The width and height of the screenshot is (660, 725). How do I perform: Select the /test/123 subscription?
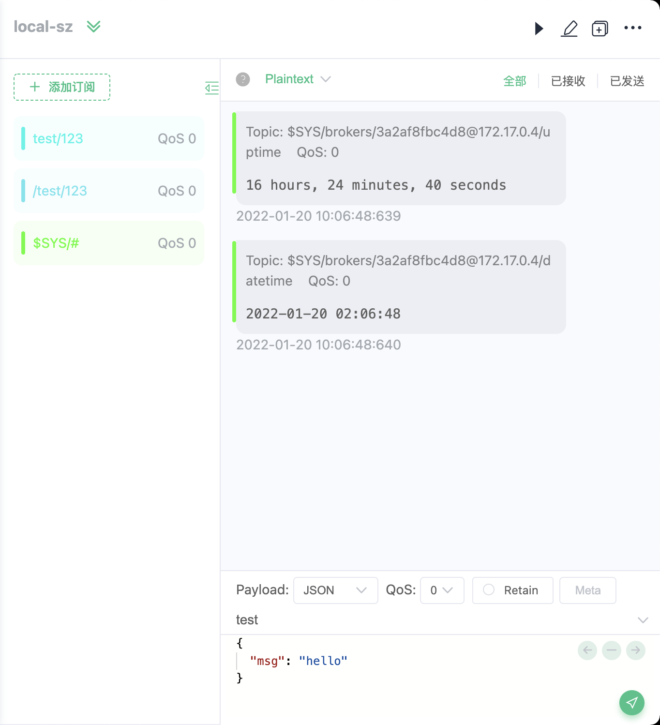pyautogui.click(x=109, y=191)
